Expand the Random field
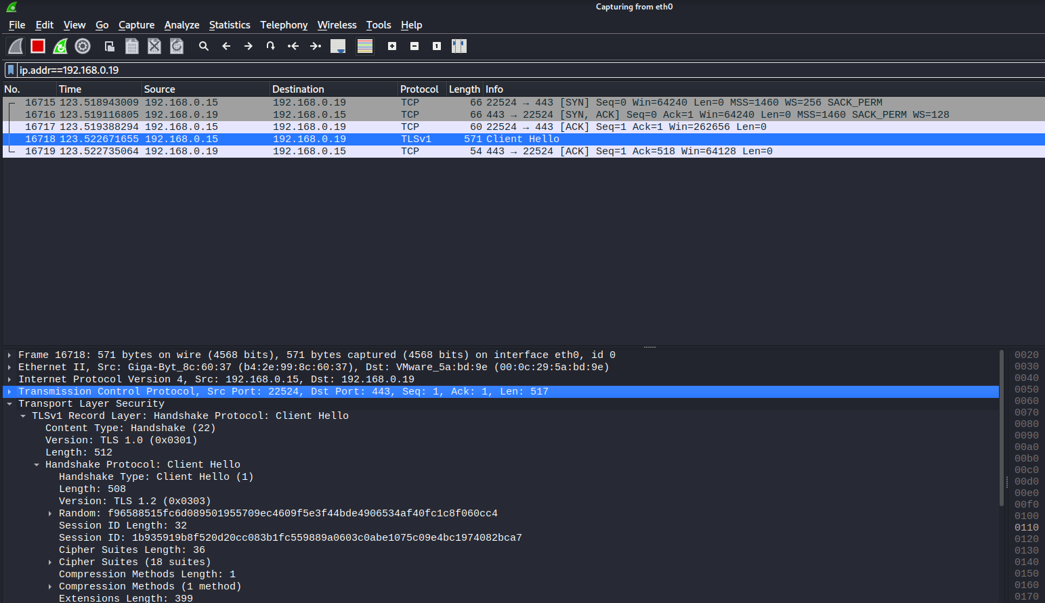 click(x=50, y=514)
